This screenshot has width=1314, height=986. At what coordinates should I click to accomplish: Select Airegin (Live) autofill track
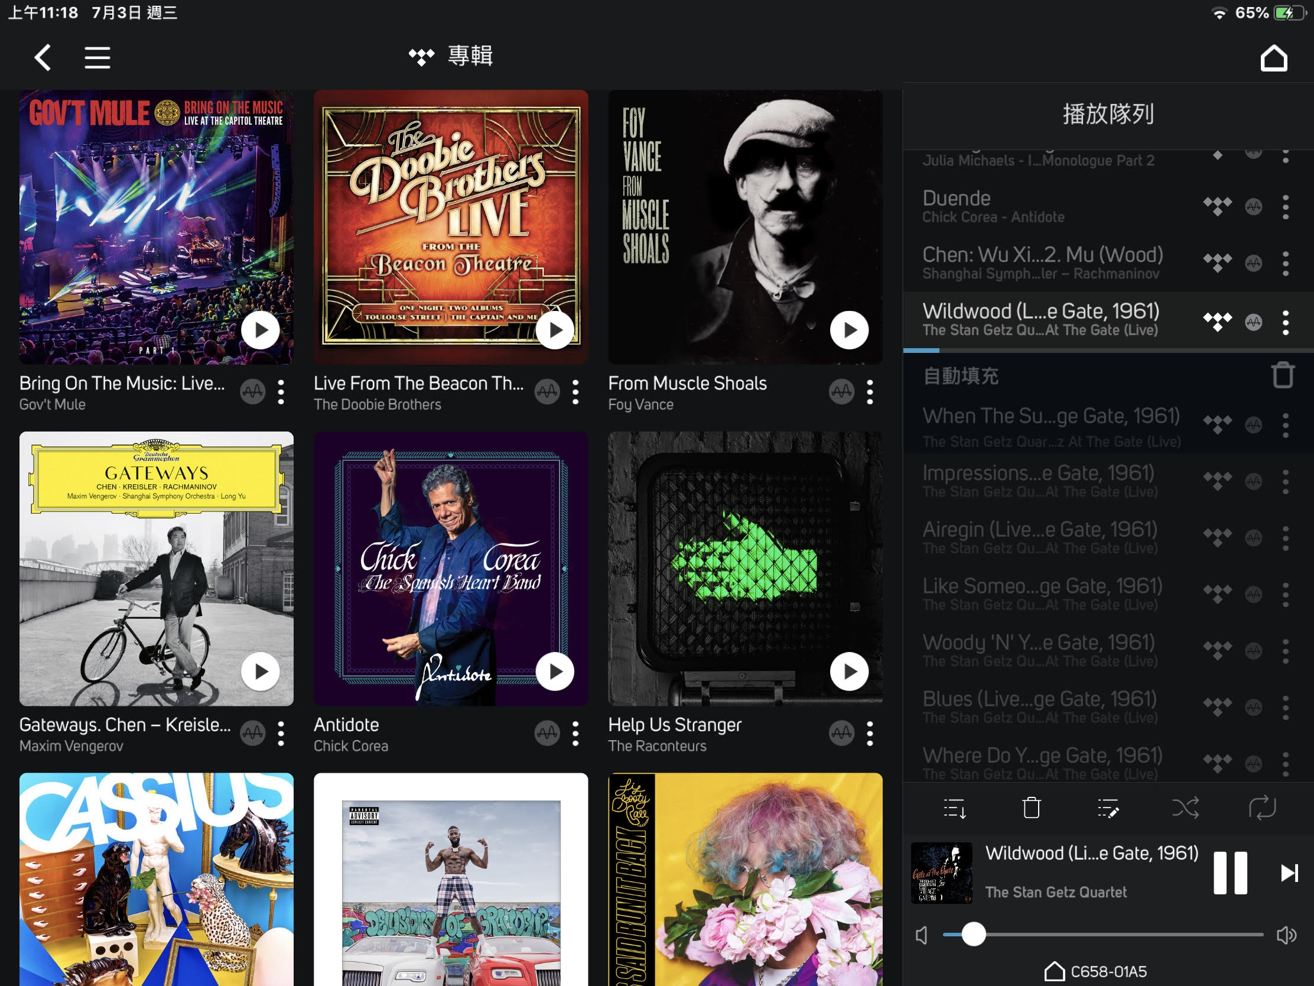(1108, 537)
